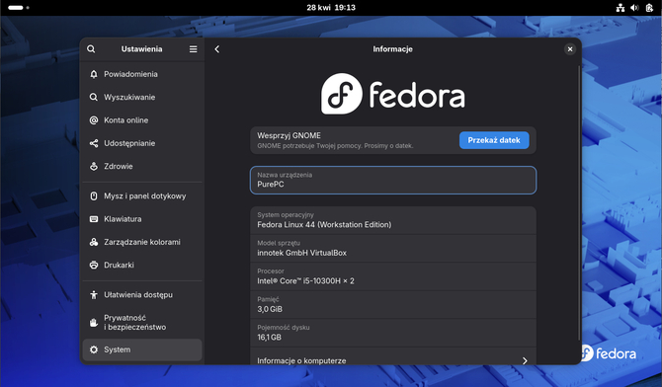Click the innotek GmbH VirtualBox row
Screen dimensions: 662x387
click(393, 249)
